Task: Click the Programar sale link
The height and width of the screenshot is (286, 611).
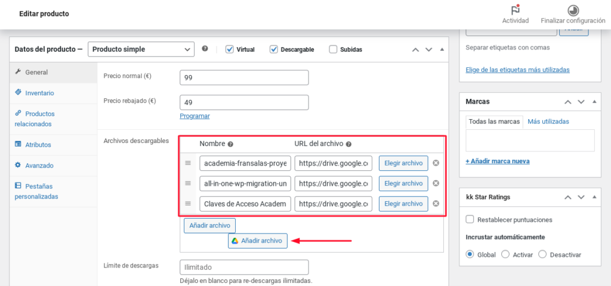Action: click(x=195, y=116)
